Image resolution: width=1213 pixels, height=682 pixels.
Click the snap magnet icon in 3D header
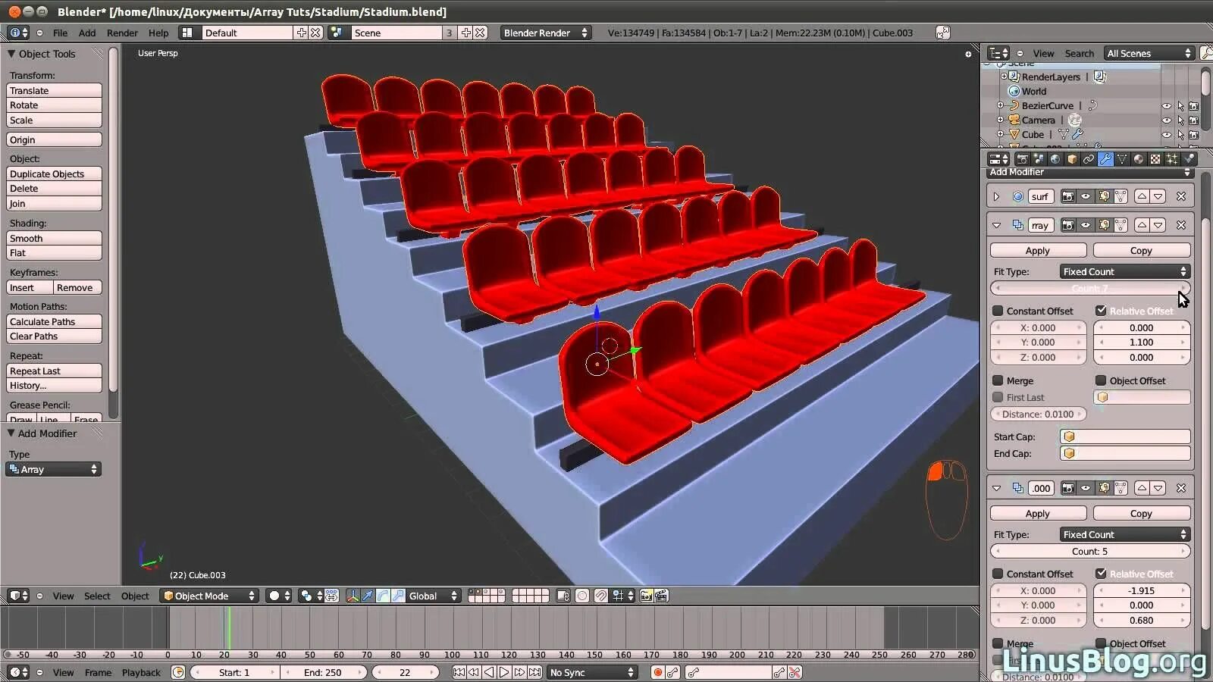pyautogui.click(x=600, y=596)
